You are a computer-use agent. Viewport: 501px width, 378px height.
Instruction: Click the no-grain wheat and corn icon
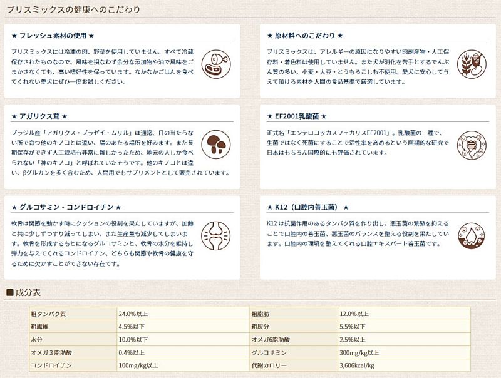[x=472, y=64]
